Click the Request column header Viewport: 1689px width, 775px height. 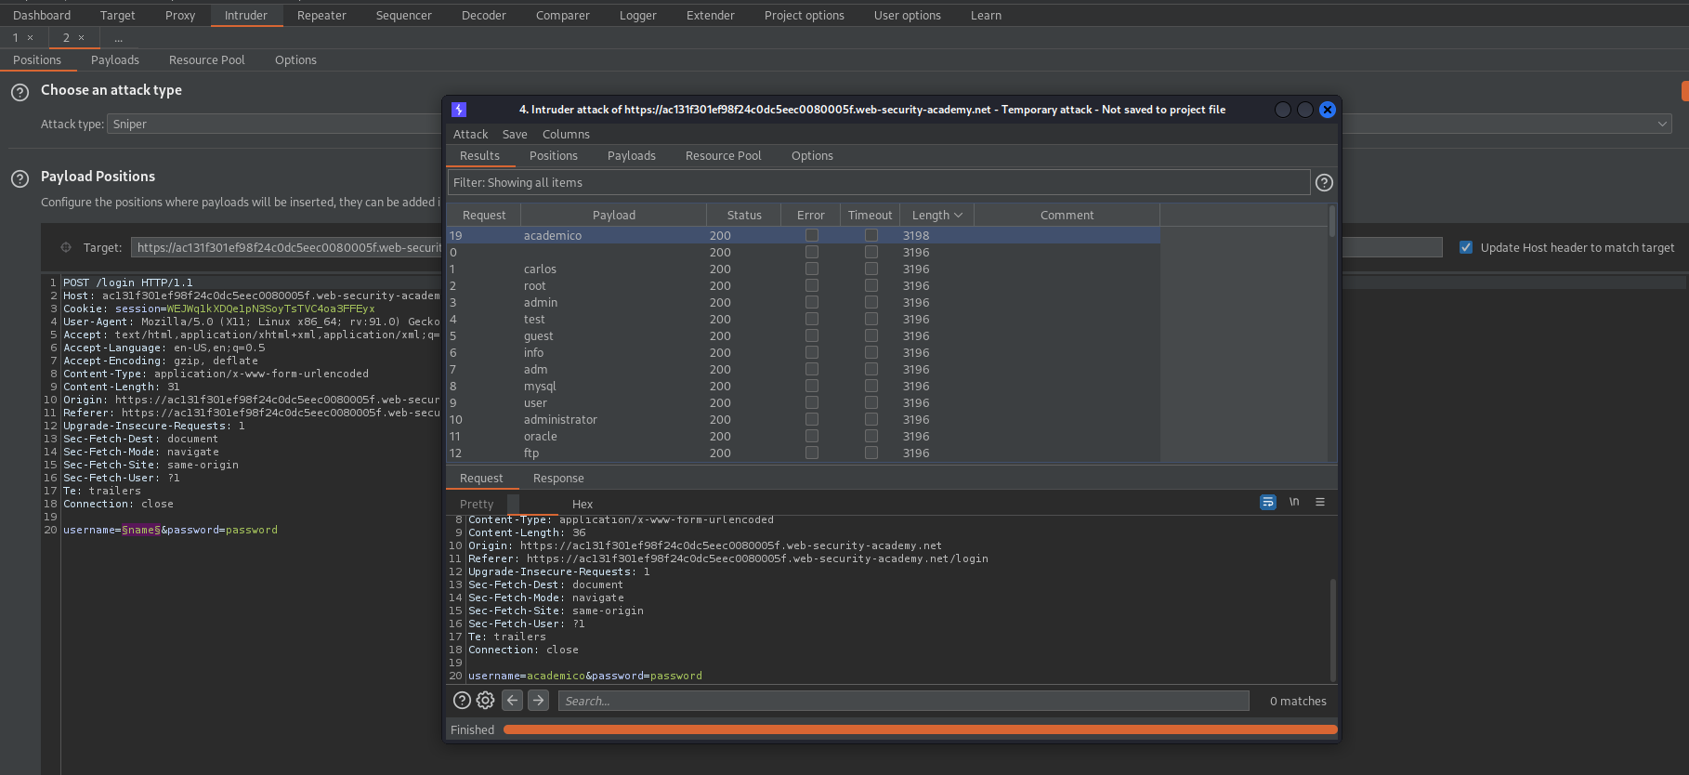484,215
